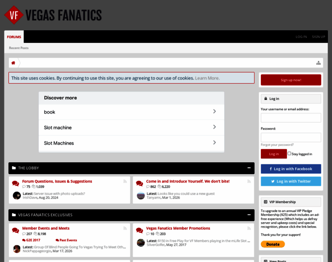332x262 pixels.
Task: Click speech bubble icon beside Member Events and Meets
Action: pos(15,231)
